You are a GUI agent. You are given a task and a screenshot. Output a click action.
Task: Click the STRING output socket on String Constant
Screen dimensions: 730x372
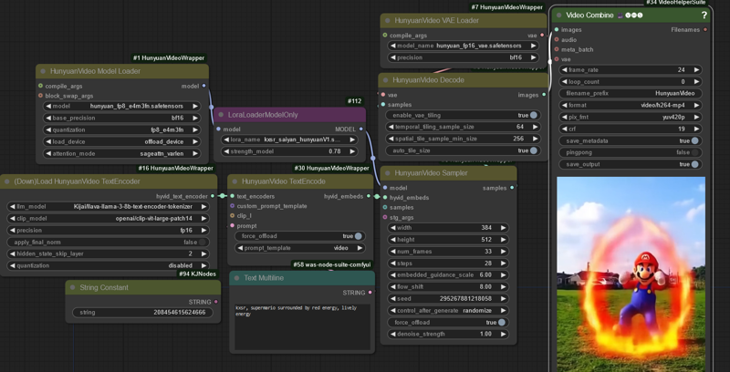(215, 302)
